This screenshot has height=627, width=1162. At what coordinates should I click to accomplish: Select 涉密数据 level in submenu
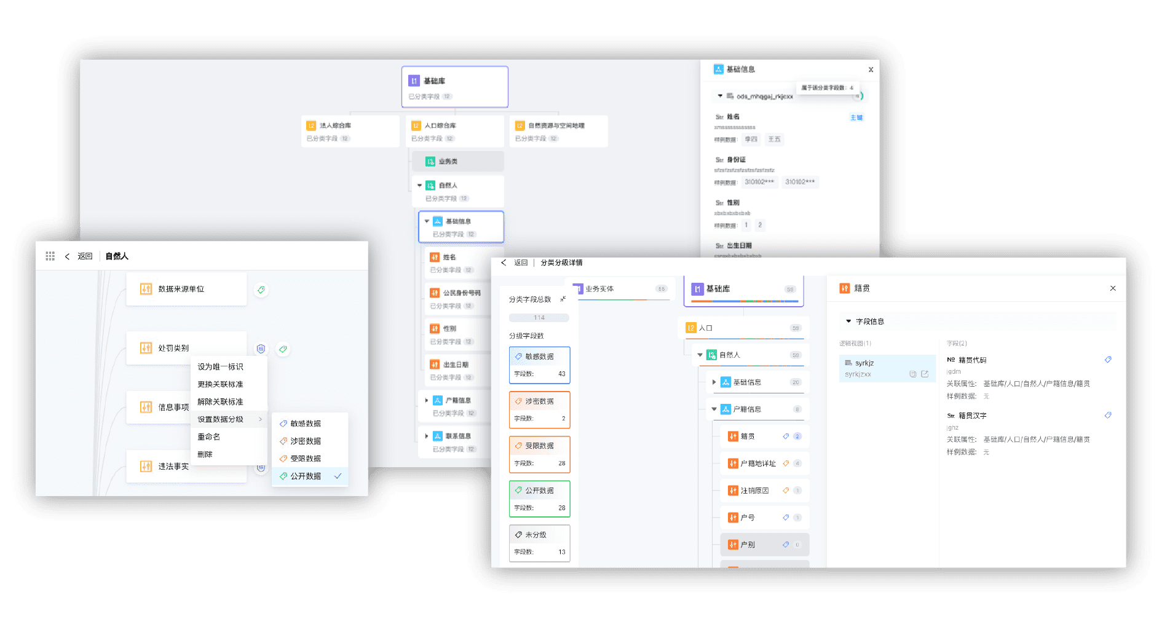coord(310,441)
